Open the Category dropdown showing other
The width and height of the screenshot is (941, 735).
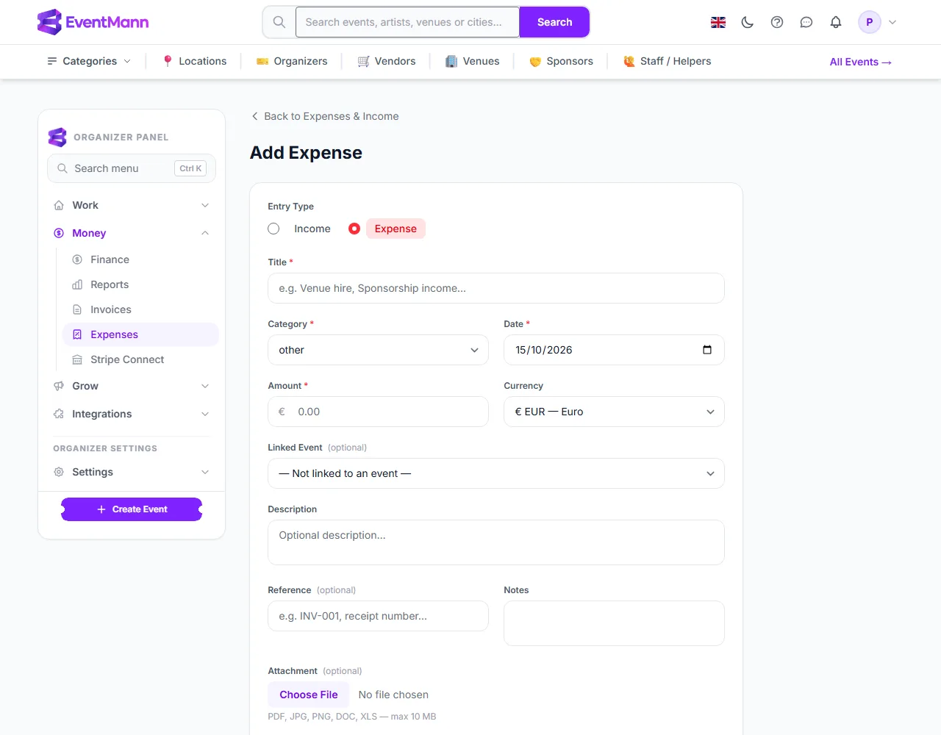click(378, 350)
